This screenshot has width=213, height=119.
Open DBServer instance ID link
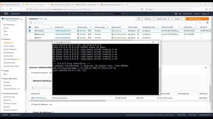click(x=63, y=38)
